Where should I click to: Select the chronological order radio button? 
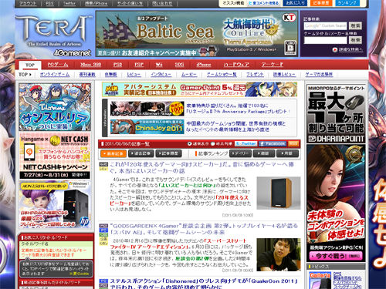click(213, 144)
